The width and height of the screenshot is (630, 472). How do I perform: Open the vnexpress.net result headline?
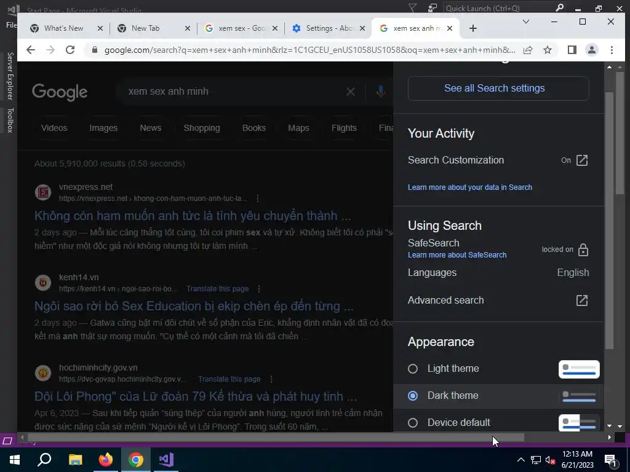pyautogui.click(x=193, y=216)
